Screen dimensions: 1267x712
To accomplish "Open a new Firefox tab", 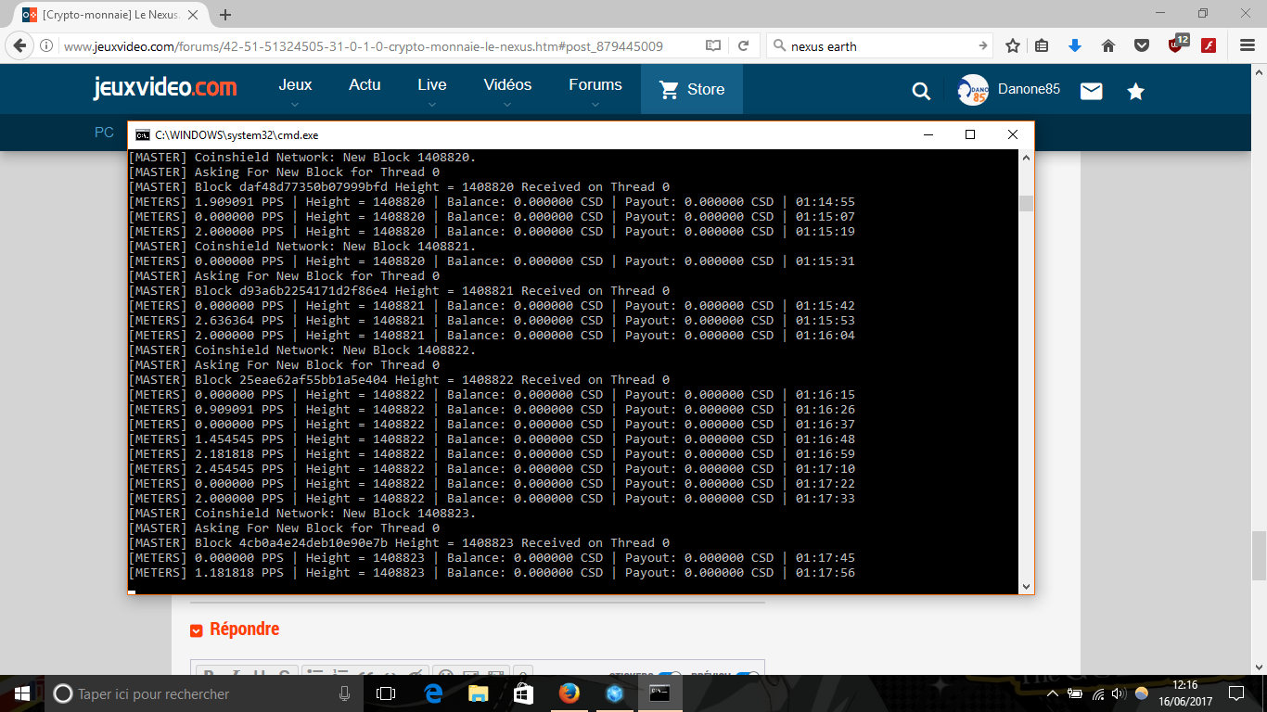I will point(225,15).
